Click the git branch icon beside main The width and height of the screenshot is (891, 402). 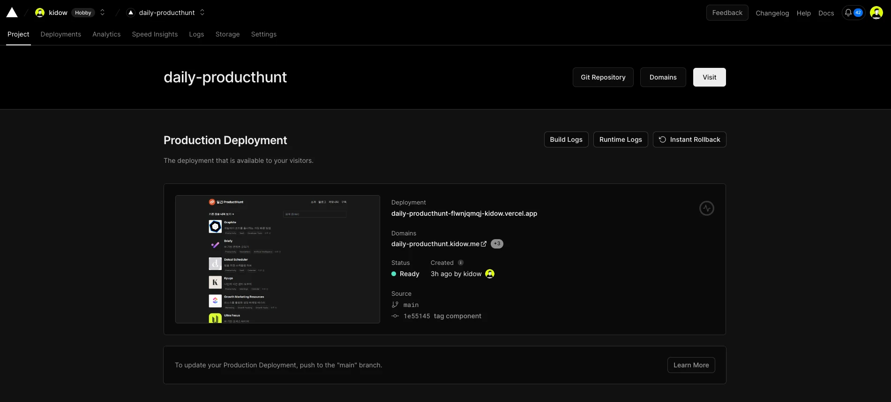point(395,305)
